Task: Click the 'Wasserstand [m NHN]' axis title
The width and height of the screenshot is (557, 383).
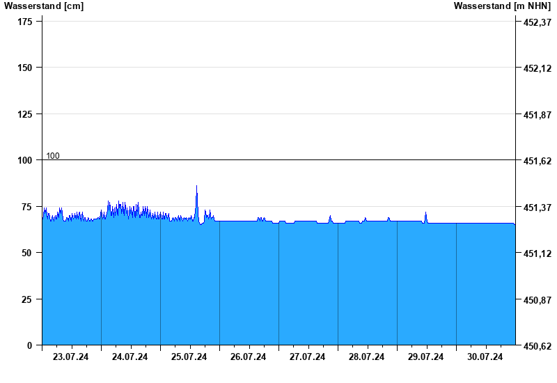Action: (502, 6)
